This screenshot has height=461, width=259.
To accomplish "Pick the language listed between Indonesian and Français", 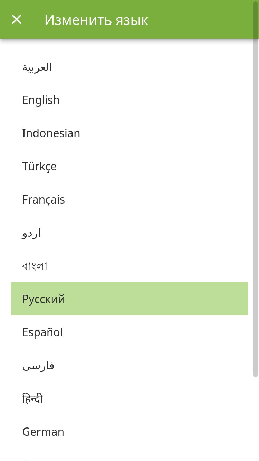I will click(x=129, y=166).
